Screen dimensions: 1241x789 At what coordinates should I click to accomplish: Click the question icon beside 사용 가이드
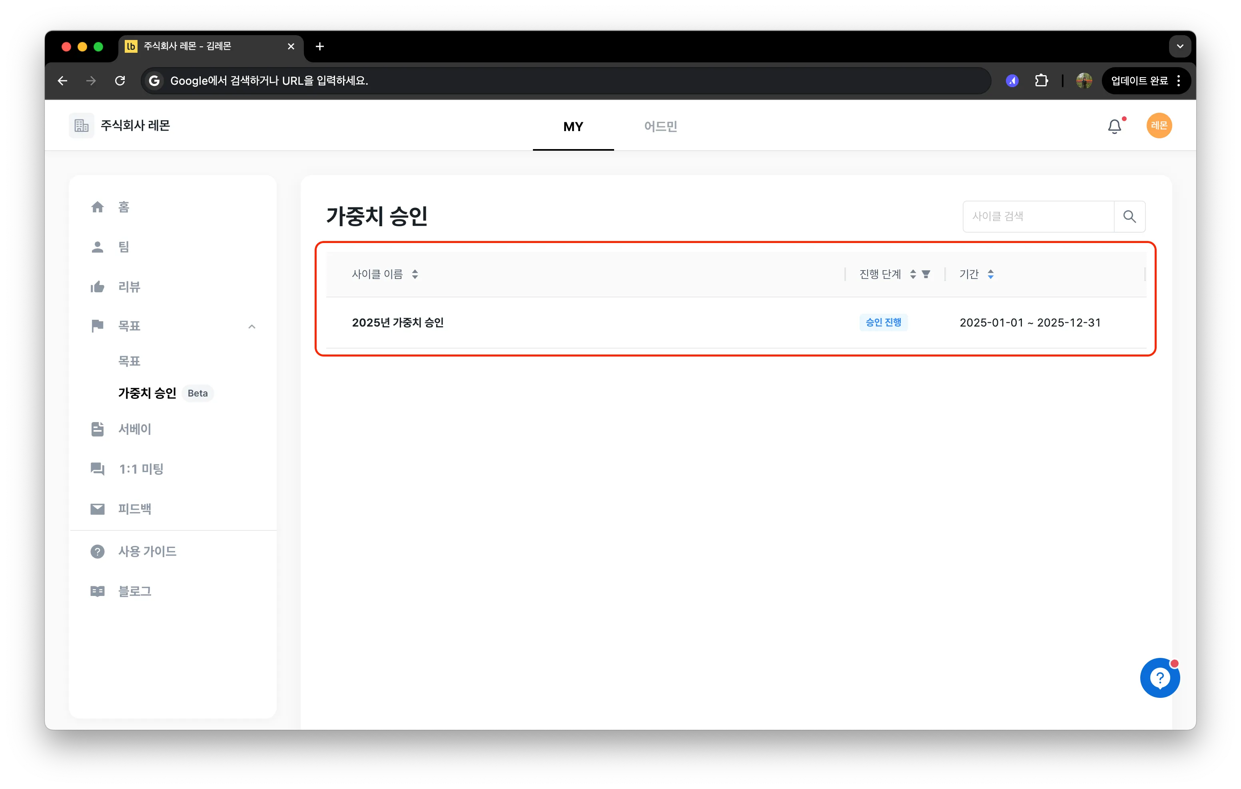98,552
